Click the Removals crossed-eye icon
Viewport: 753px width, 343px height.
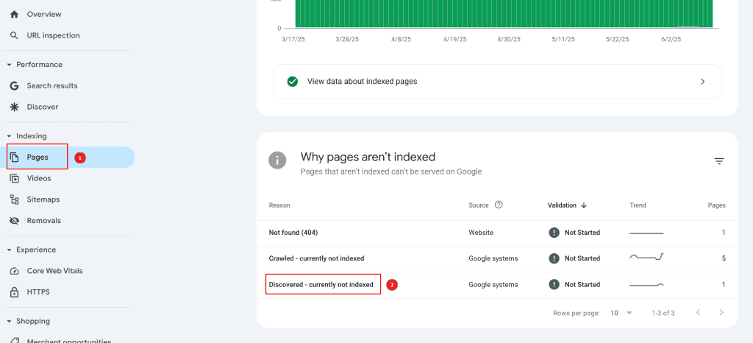[x=15, y=221]
